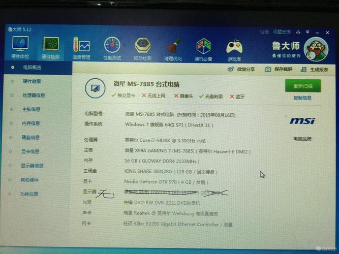Click Nvidia GeForce GTX 970 value

(166, 182)
